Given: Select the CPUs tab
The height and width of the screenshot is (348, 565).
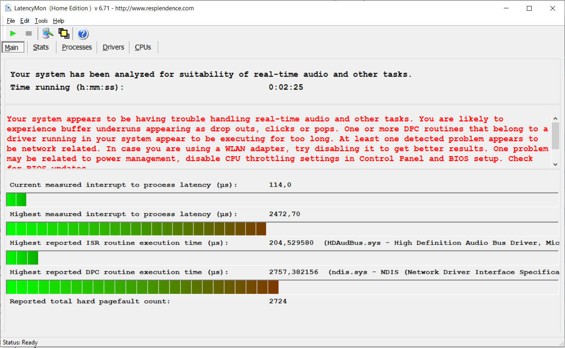Looking at the screenshot, I should tap(143, 47).
